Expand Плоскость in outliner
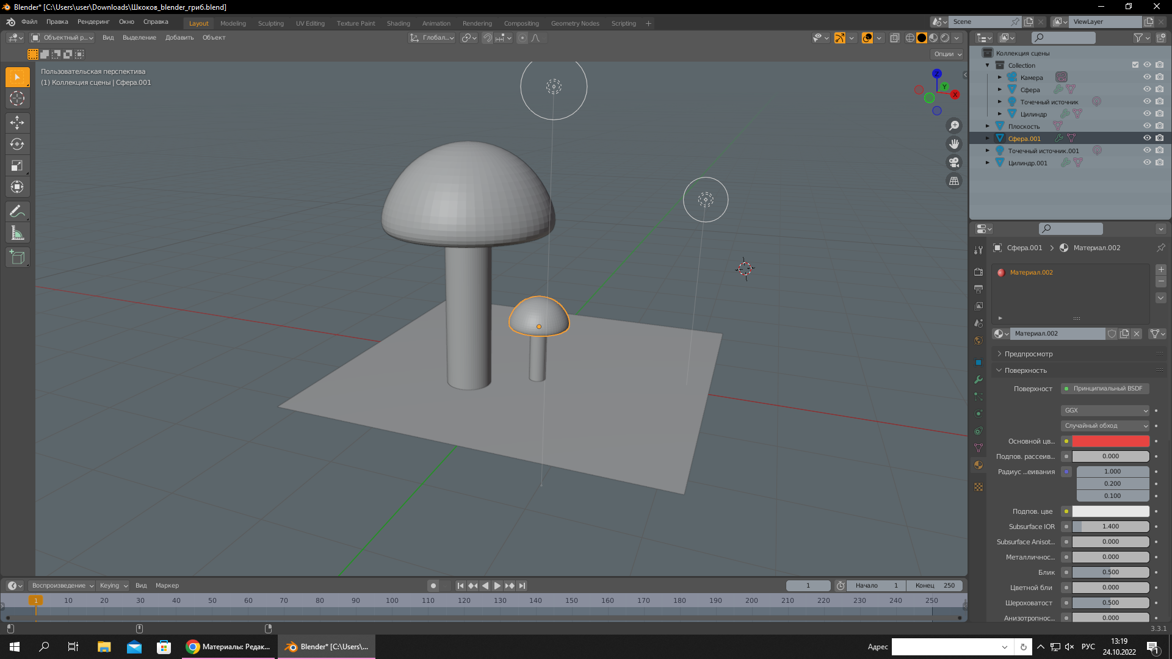Image resolution: width=1172 pixels, height=659 pixels. coord(987,126)
